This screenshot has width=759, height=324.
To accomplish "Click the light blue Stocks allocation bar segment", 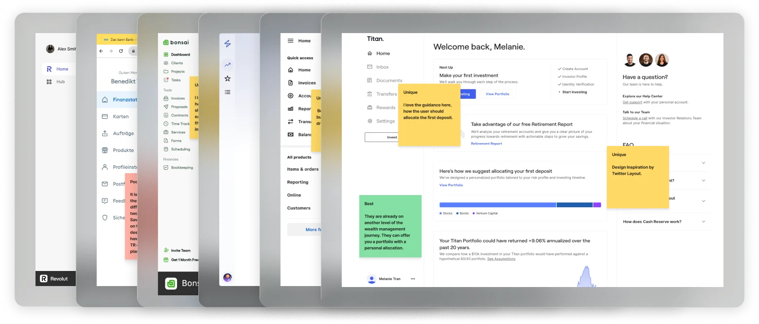I will pyautogui.click(x=497, y=205).
